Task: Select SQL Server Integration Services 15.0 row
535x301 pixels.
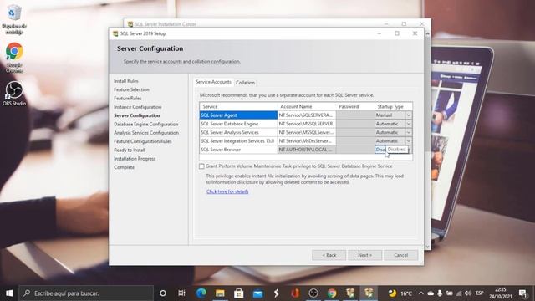Action: (x=238, y=140)
